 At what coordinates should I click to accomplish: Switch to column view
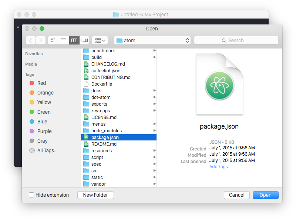(x=74, y=40)
